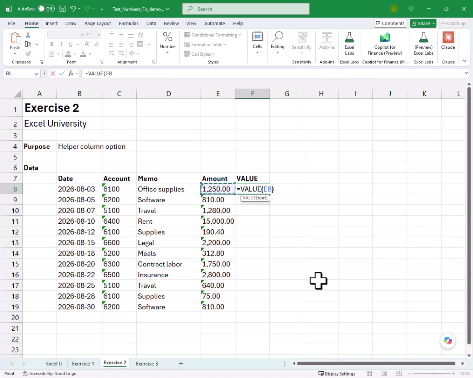The image size is (473, 378).
Task: Select the cell containing 15,000.00
Action: (218, 221)
